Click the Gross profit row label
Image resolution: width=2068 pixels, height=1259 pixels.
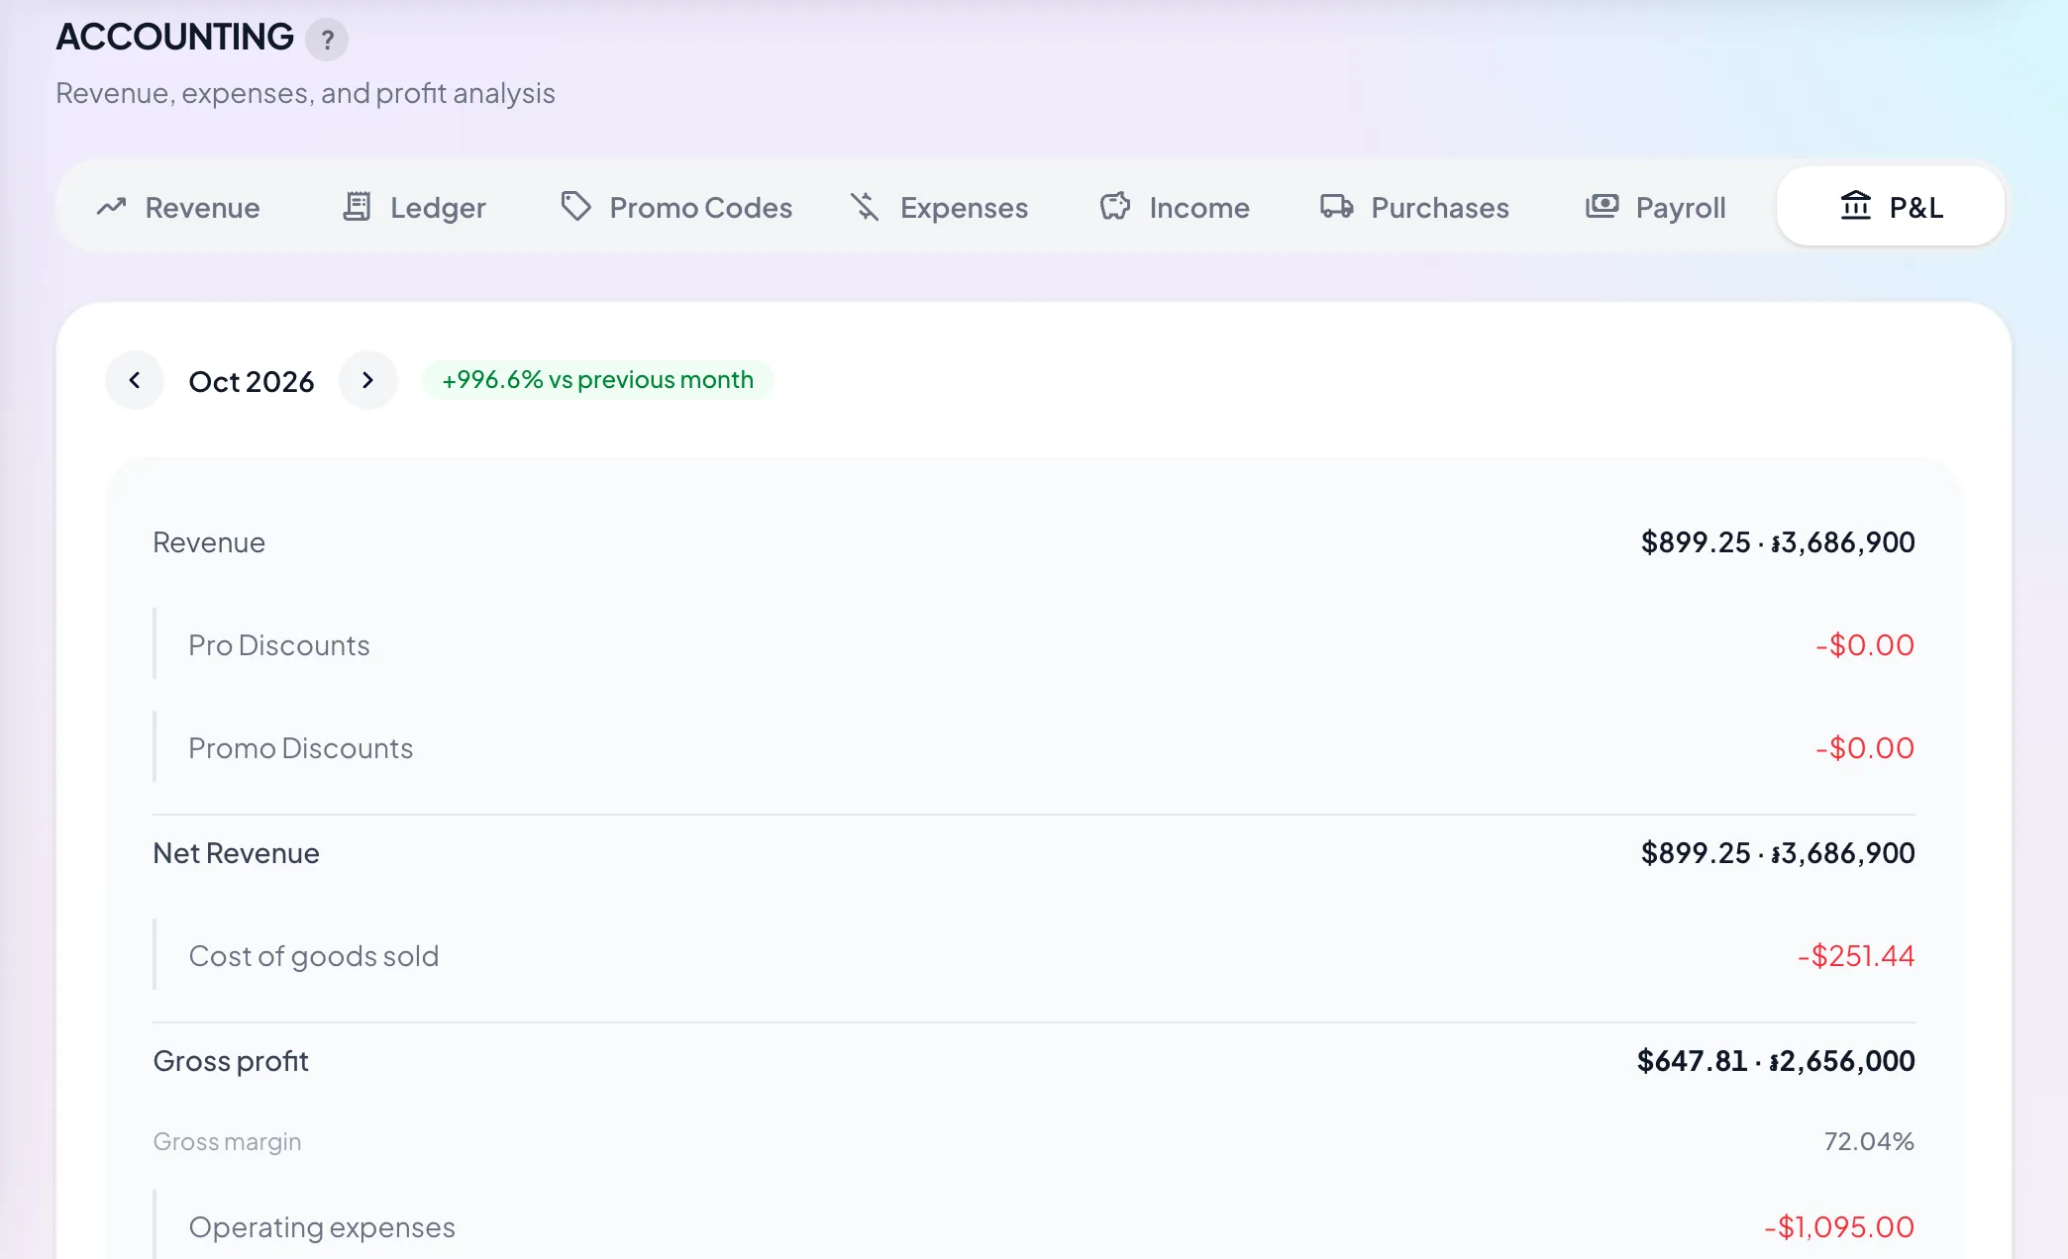[x=231, y=1061]
